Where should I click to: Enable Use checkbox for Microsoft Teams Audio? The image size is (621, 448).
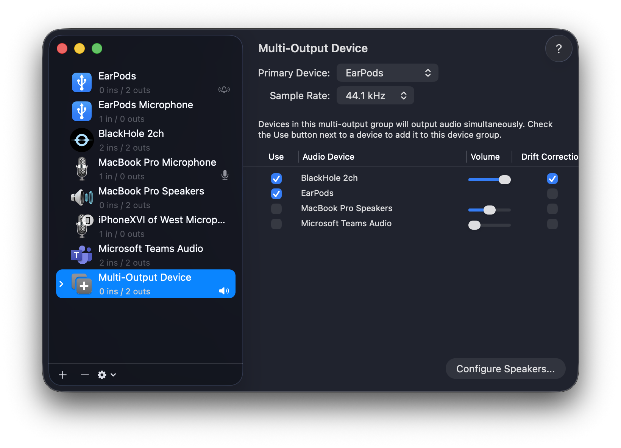[276, 224]
